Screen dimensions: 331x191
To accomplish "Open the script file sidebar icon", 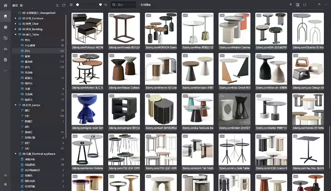I will (5, 60).
